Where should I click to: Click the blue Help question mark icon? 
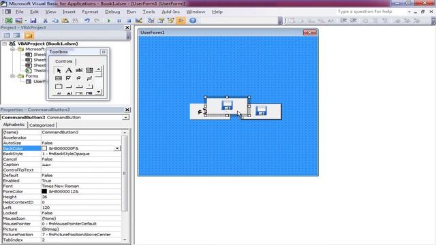pyautogui.click(x=193, y=20)
